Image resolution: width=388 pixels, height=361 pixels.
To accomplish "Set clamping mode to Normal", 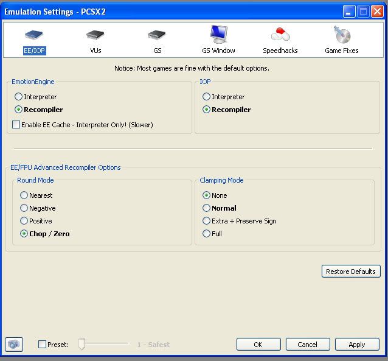I will pyautogui.click(x=220, y=208).
